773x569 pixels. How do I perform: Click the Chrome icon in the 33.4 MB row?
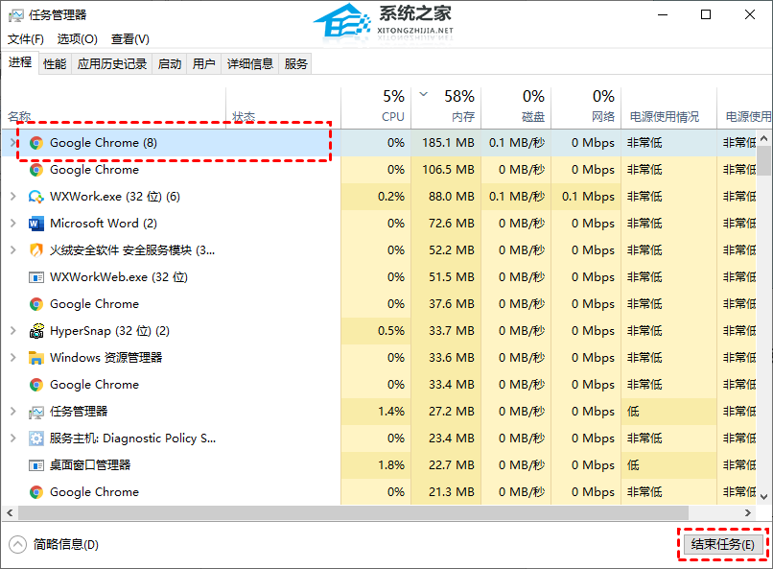pos(36,385)
